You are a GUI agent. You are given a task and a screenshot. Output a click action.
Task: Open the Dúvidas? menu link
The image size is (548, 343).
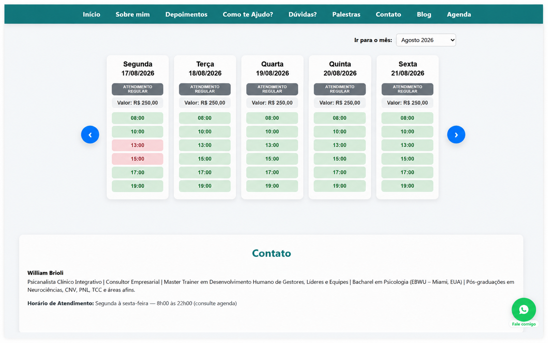tap(303, 15)
